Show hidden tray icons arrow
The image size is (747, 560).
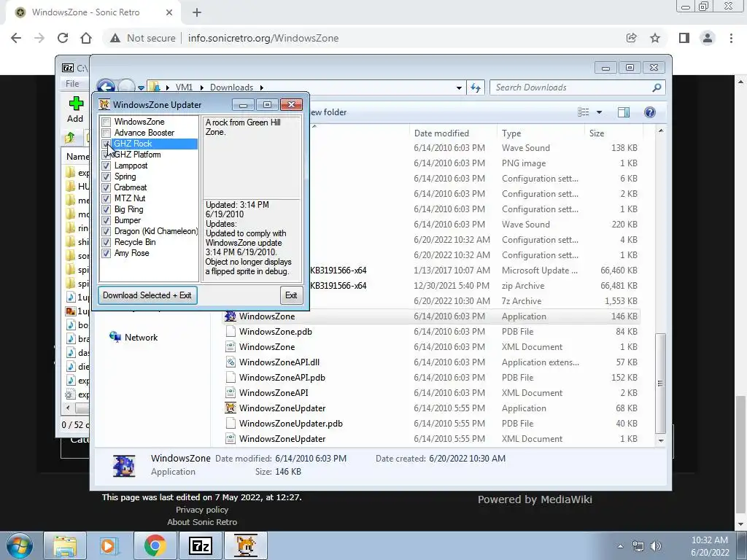tap(620, 546)
